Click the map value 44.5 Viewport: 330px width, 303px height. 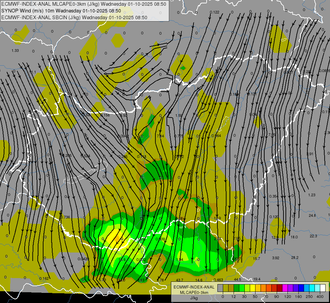237,279
